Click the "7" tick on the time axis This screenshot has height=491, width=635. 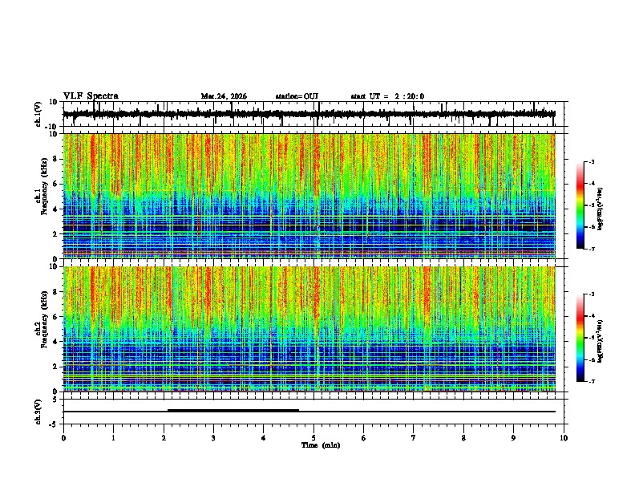414,438
